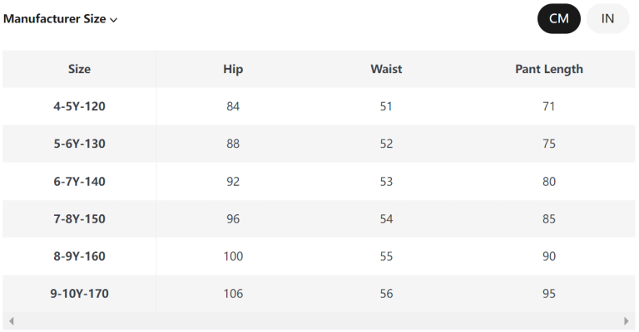The image size is (639, 332).
Task: Click the scrollbar left arrow
Action: [x=11, y=321]
